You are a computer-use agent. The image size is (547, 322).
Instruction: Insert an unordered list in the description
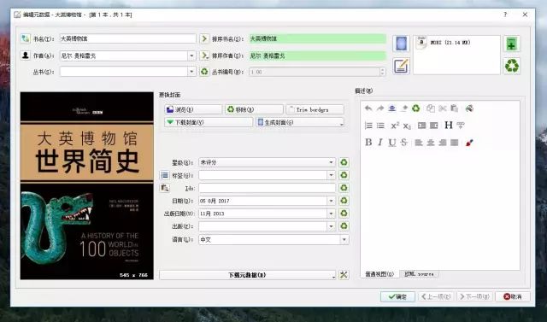click(380, 126)
